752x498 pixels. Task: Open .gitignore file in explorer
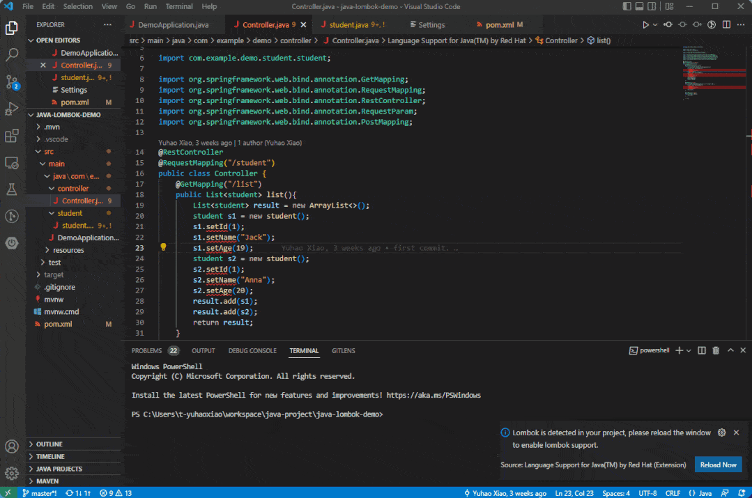tap(59, 287)
